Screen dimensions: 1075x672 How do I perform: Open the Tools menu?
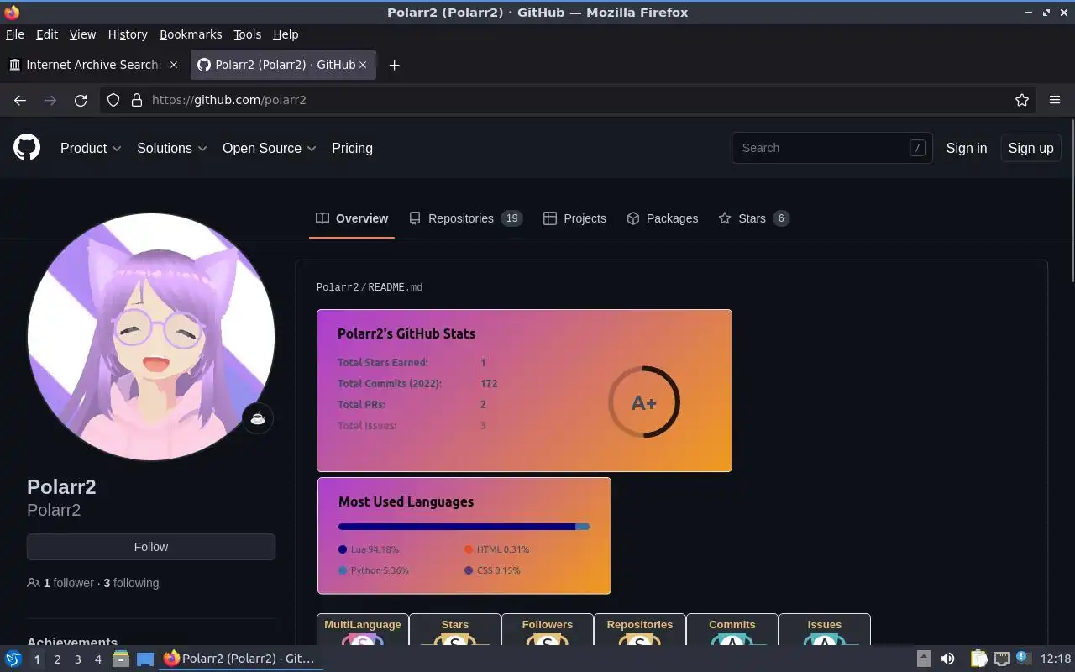(247, 34)
